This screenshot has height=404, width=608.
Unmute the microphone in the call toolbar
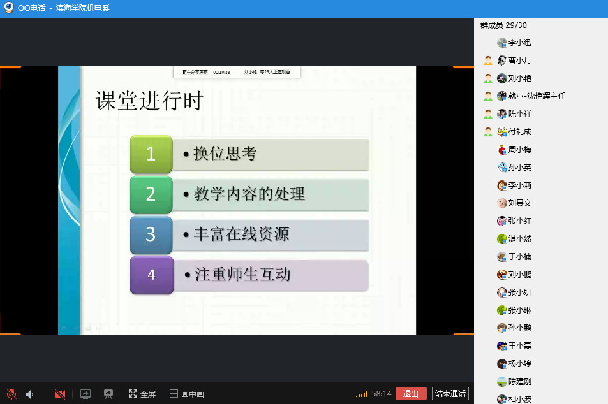11,394
